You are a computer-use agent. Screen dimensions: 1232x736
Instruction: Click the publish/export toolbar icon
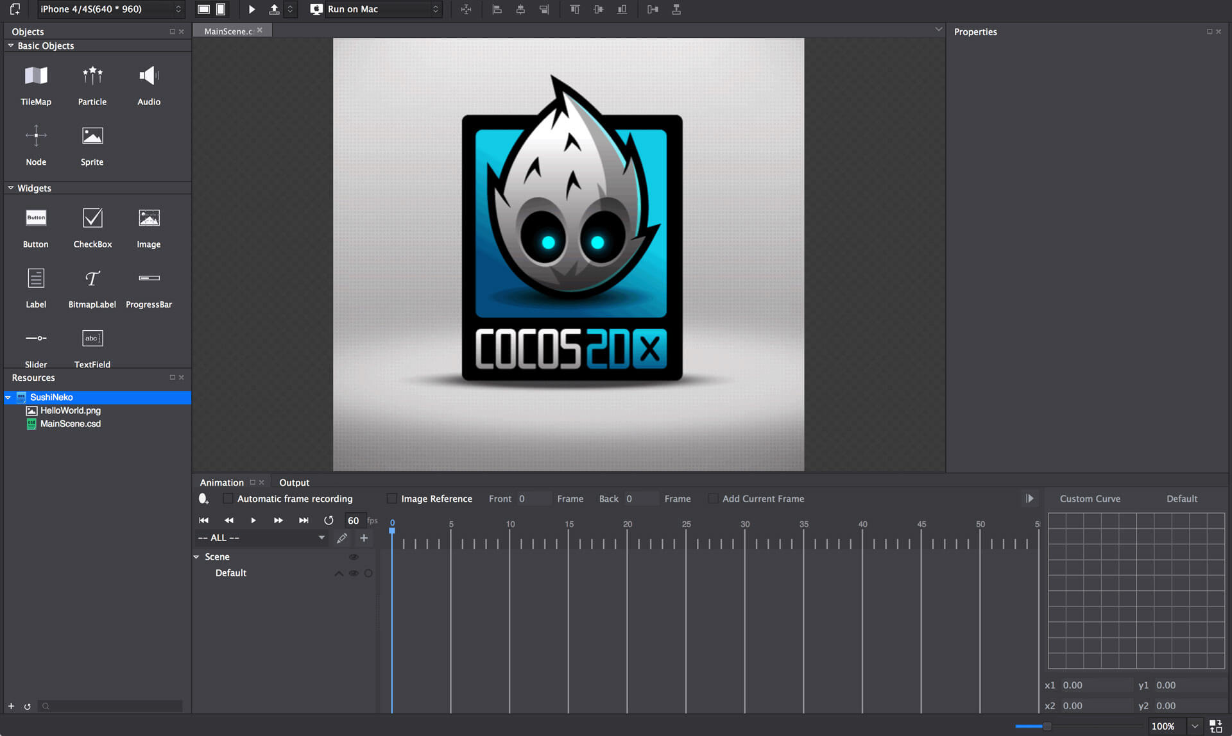(274, 9)
